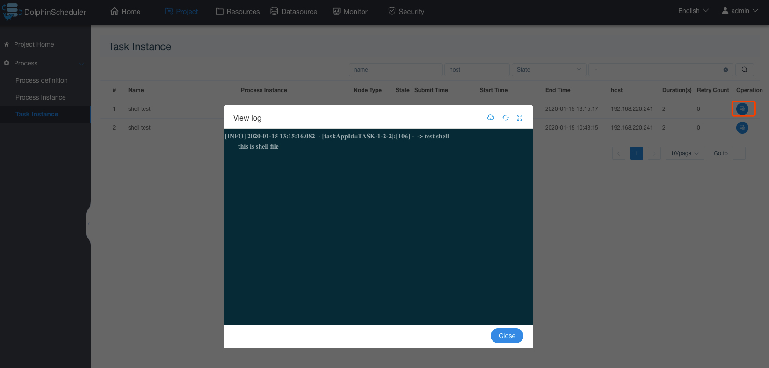Clear the date range field with x icon
This screenshot has width=769, height=368.
tap(726, 70)
